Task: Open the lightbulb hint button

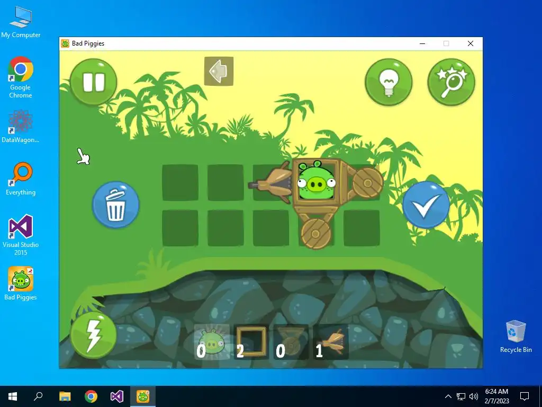Action: click(389, 82)
